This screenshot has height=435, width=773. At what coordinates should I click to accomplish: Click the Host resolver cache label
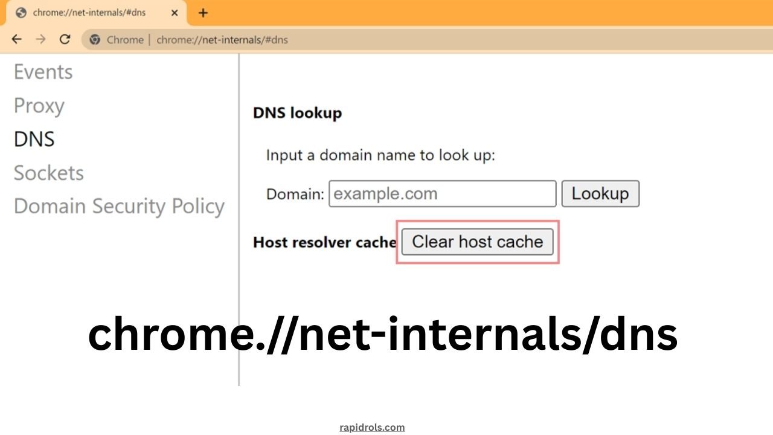[325, 242]
